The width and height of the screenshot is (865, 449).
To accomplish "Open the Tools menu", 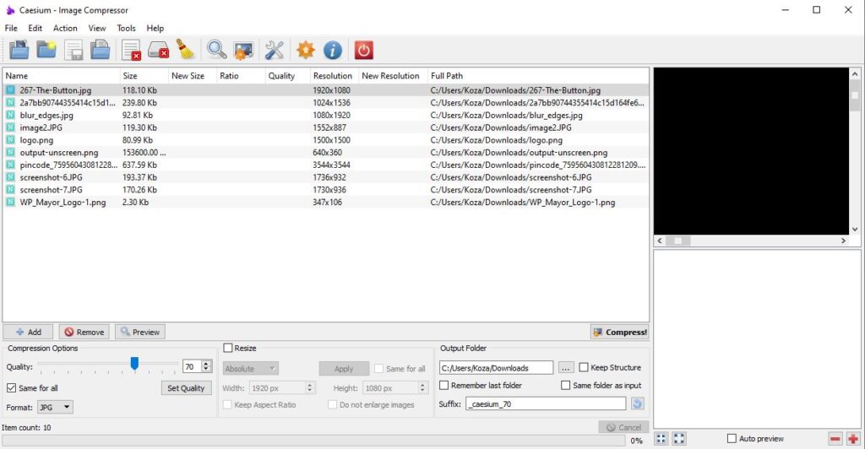I will click(x=126, y=28).
